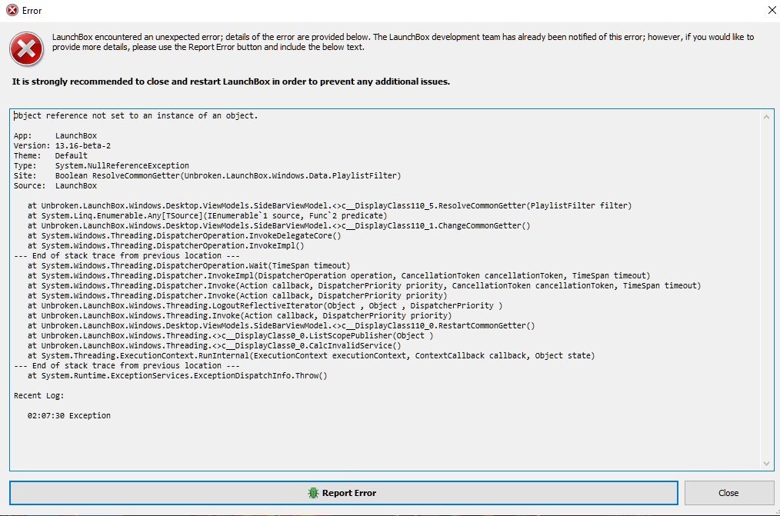Click the 'Theme: Default' line
This screenshot has height=516, width=780.
[50, 155]
